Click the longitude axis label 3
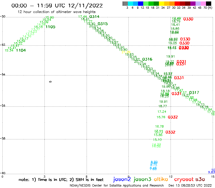 [x=44, y=176]
